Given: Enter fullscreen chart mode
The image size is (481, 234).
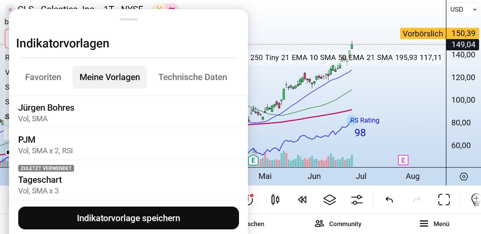Looking at the screenshot, I should coord(444,199).
